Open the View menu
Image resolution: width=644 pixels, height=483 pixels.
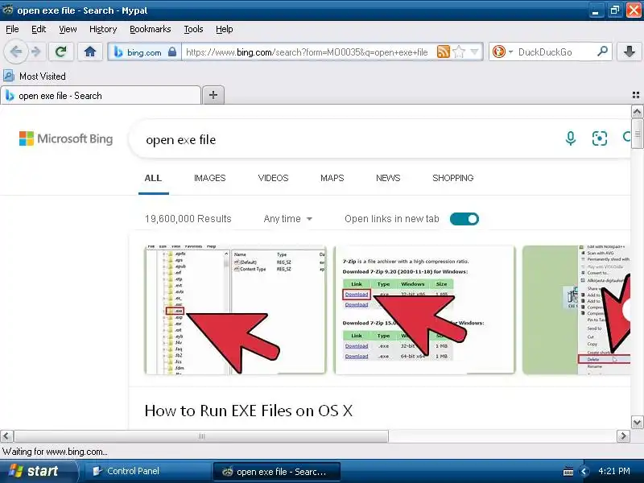coord(68,29)
